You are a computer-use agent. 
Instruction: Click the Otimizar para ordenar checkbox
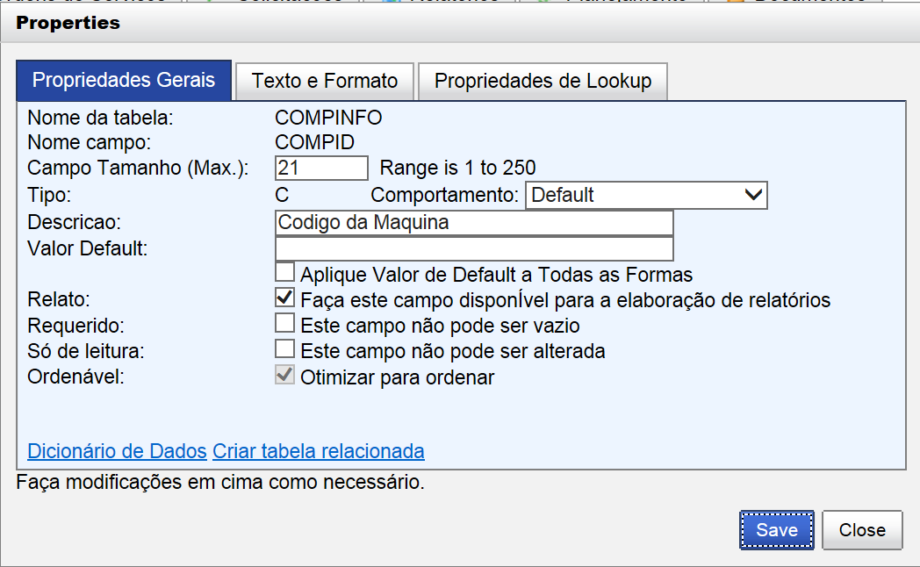click(284, 375)
